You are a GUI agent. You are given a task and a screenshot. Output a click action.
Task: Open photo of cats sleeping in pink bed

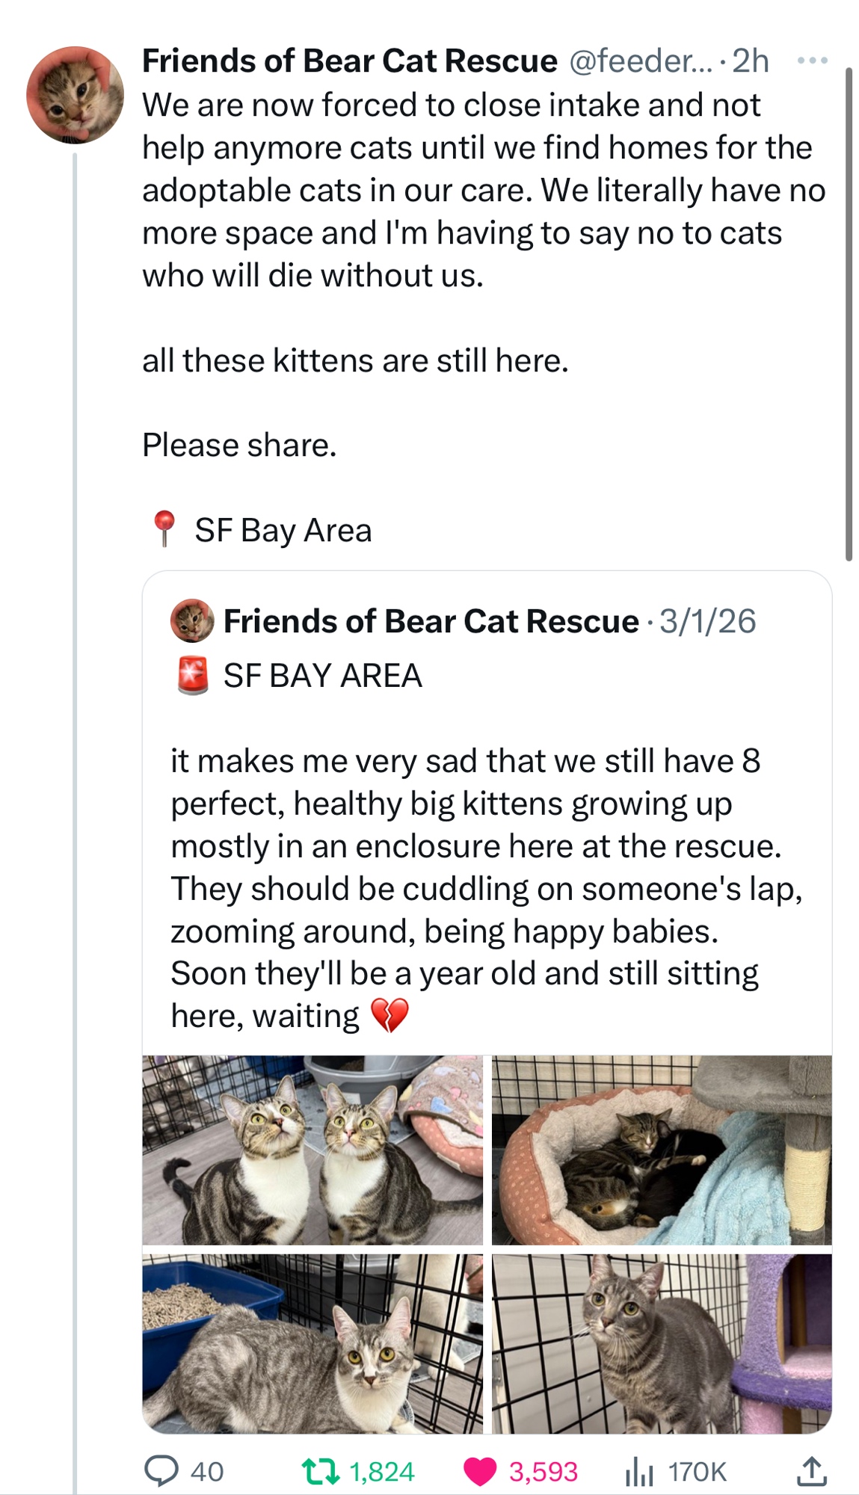661,1150
